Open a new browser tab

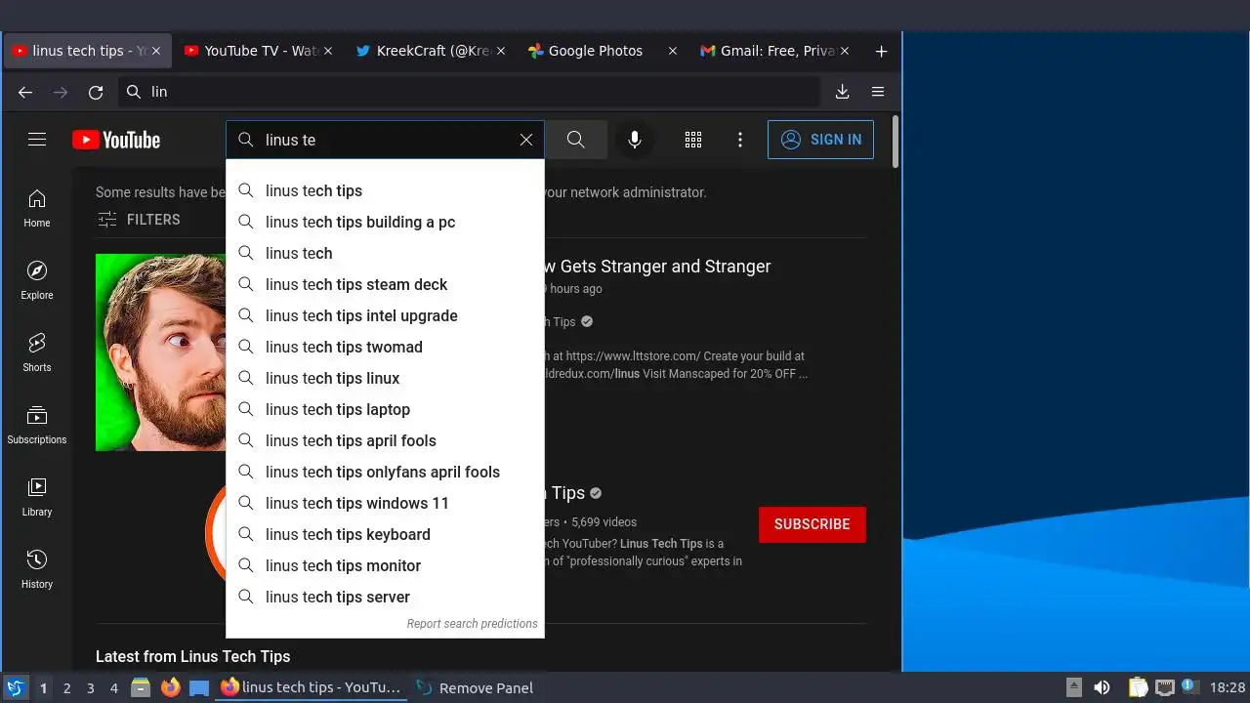tap(881, 51)
